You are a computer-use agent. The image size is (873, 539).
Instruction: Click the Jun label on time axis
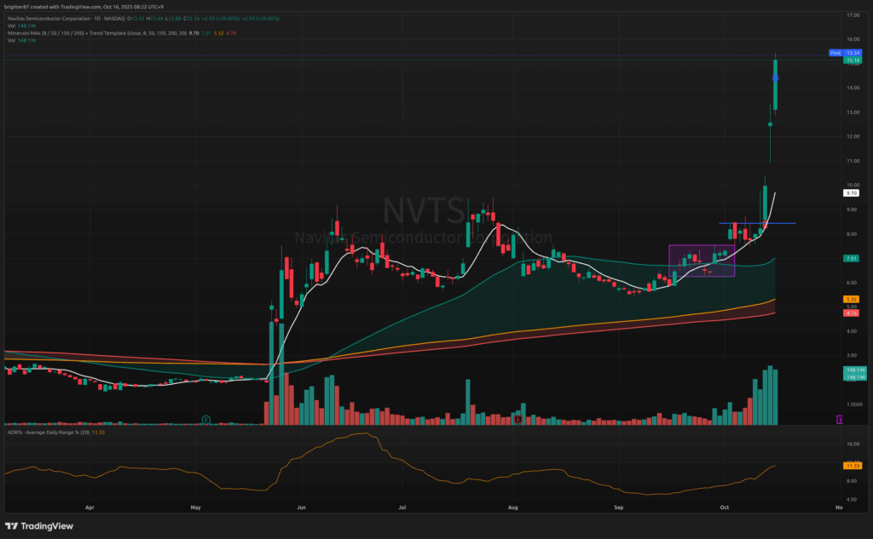[x=301, y=506]
